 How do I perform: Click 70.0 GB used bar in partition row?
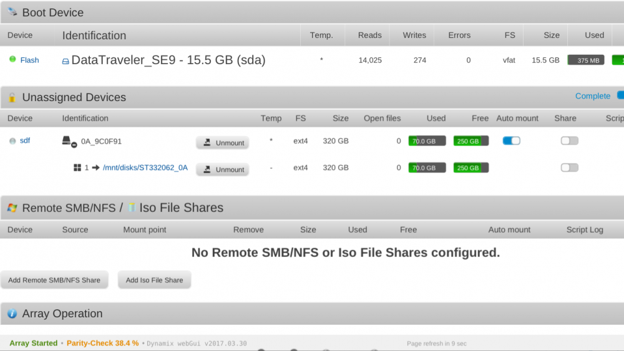[427, 168]
